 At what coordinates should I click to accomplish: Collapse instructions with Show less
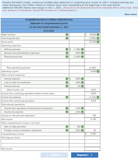tap(130, 14)
